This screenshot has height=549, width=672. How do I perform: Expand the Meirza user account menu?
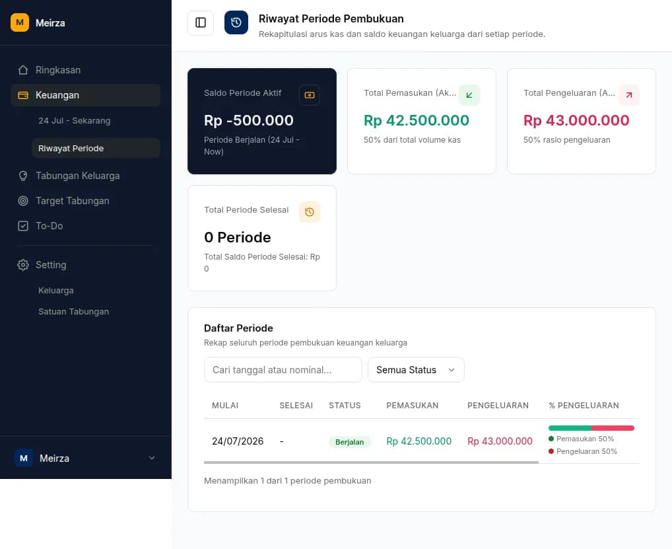pos(85,458)
